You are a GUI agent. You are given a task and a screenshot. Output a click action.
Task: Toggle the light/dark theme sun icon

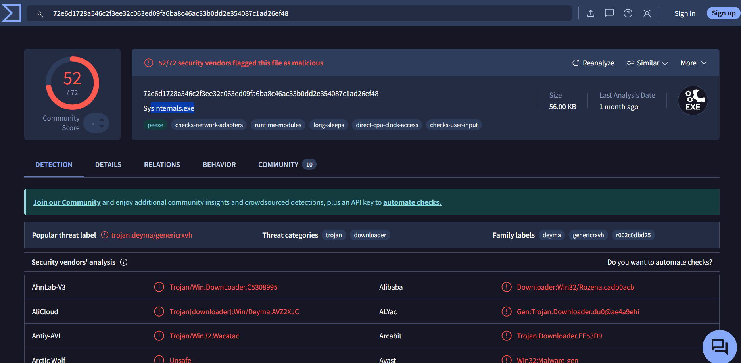[647, 13]
